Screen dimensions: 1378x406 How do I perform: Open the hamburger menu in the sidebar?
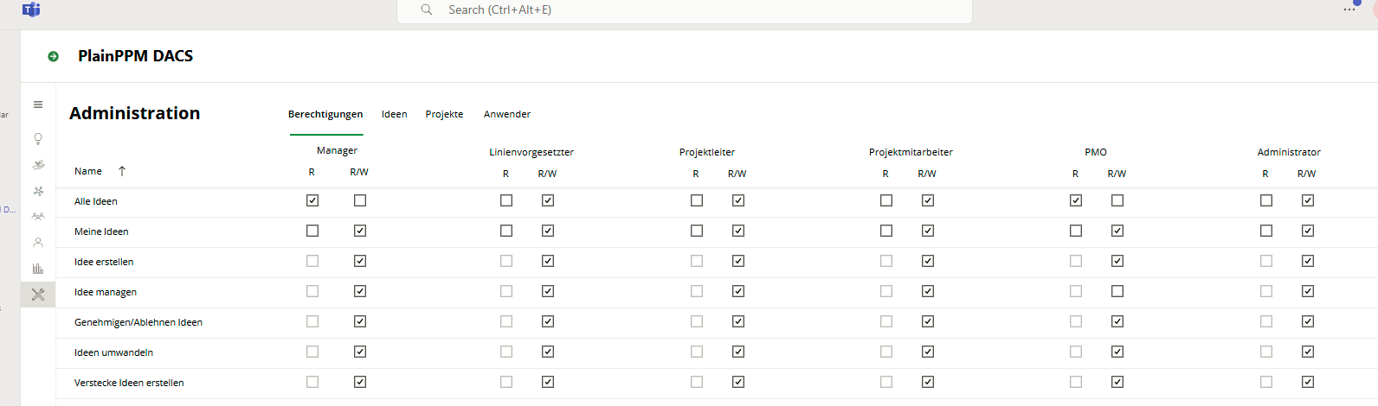(38, 105)
